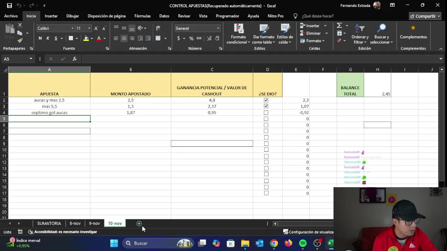Select the SUMATORIA sheet tab
The width and height of the screenshot is (447, 251).
click(x=49, y=223)
